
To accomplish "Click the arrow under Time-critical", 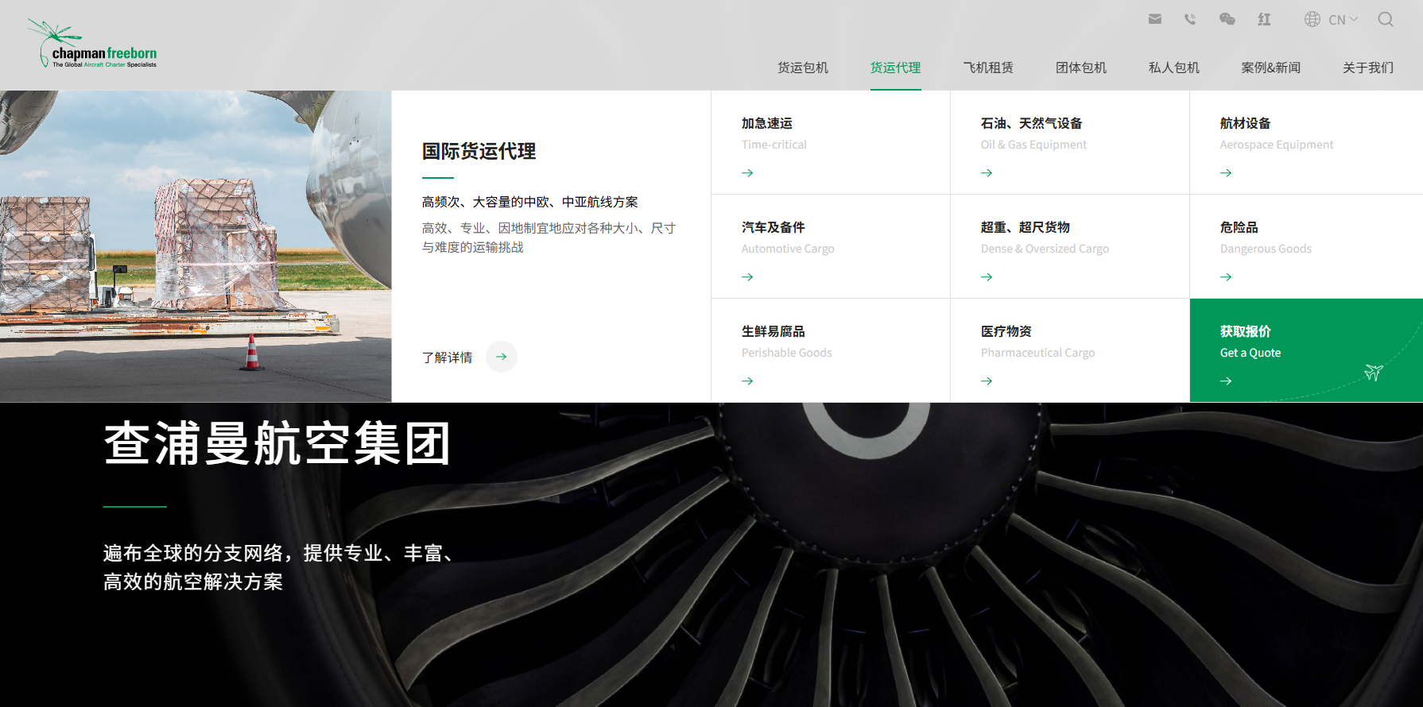I will [x=747, y=173].
